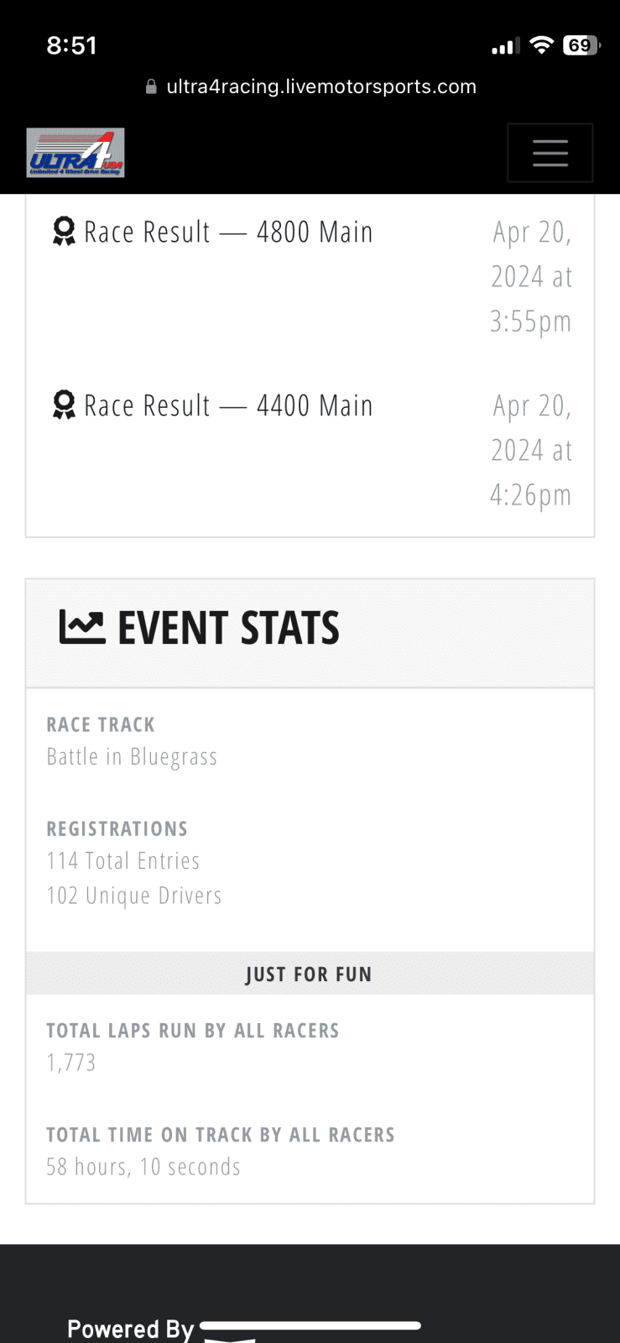Tap the ribbon icon beside 4400 Main
The height and width of the screenshot is (1343, 620).
coord(64,405)
